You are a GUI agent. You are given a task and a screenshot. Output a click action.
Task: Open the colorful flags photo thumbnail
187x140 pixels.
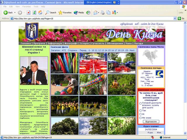(65, 63)
